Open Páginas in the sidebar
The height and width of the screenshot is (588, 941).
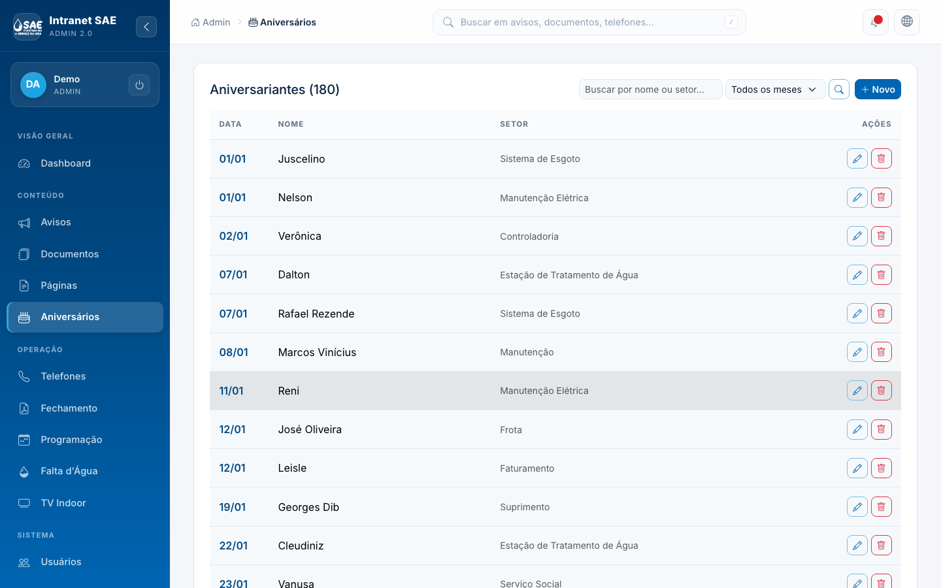point(85,286)
